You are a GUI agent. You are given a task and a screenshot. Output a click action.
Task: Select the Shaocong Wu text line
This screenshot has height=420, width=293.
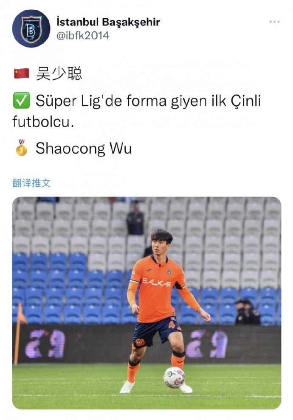[84, 148]
